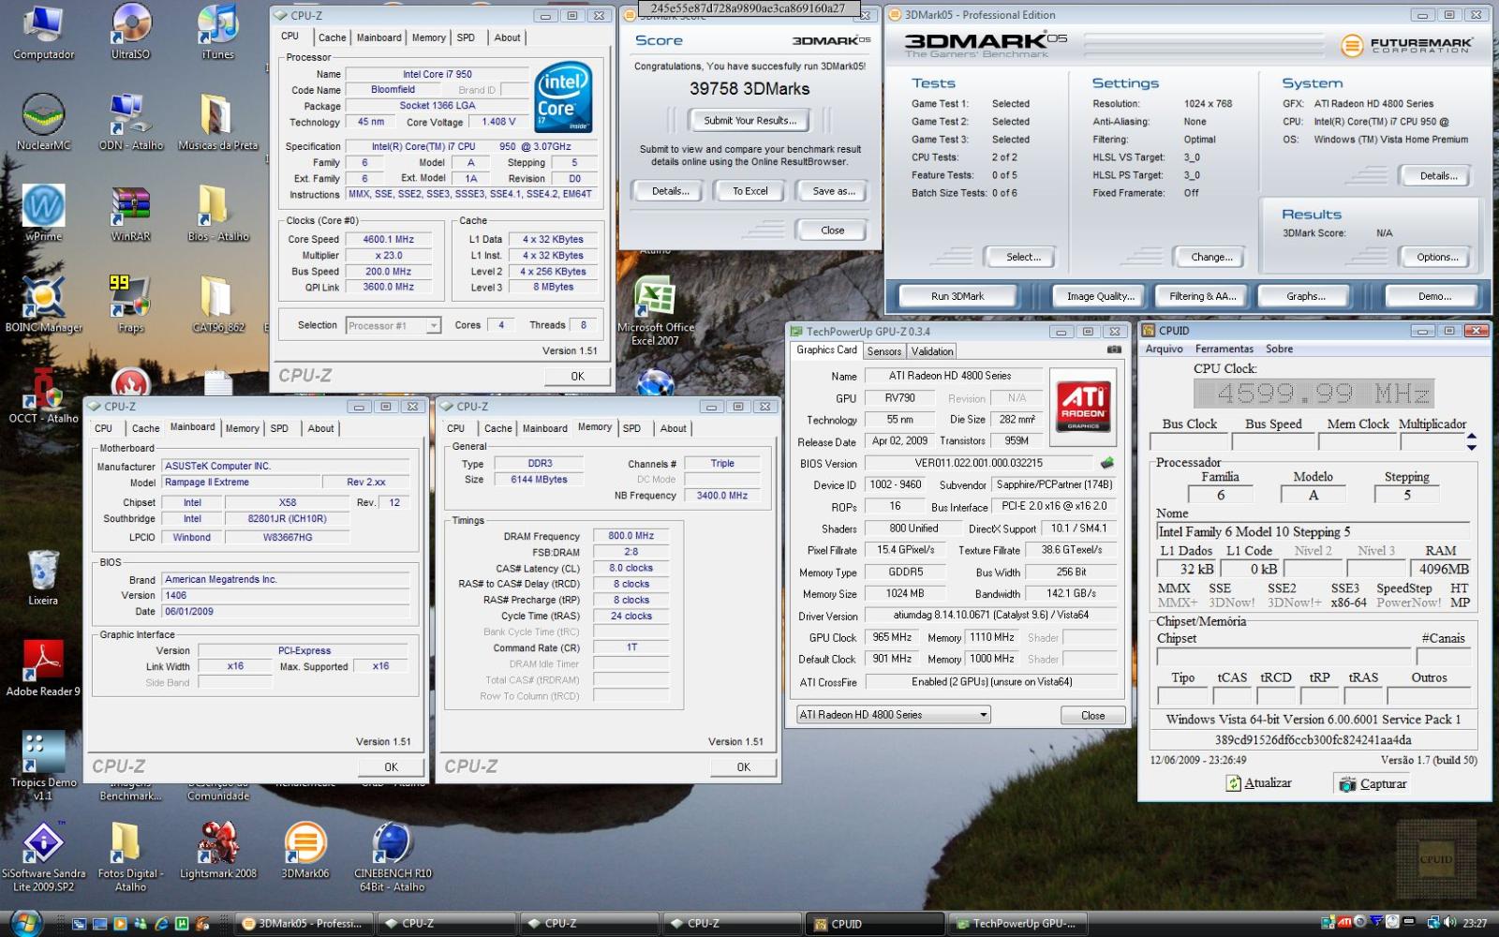The height and width of the screenshot is (937, 1499).
Task: Open Microsoft Office Excel 2007 shortcut
Action: pos(655,310)
